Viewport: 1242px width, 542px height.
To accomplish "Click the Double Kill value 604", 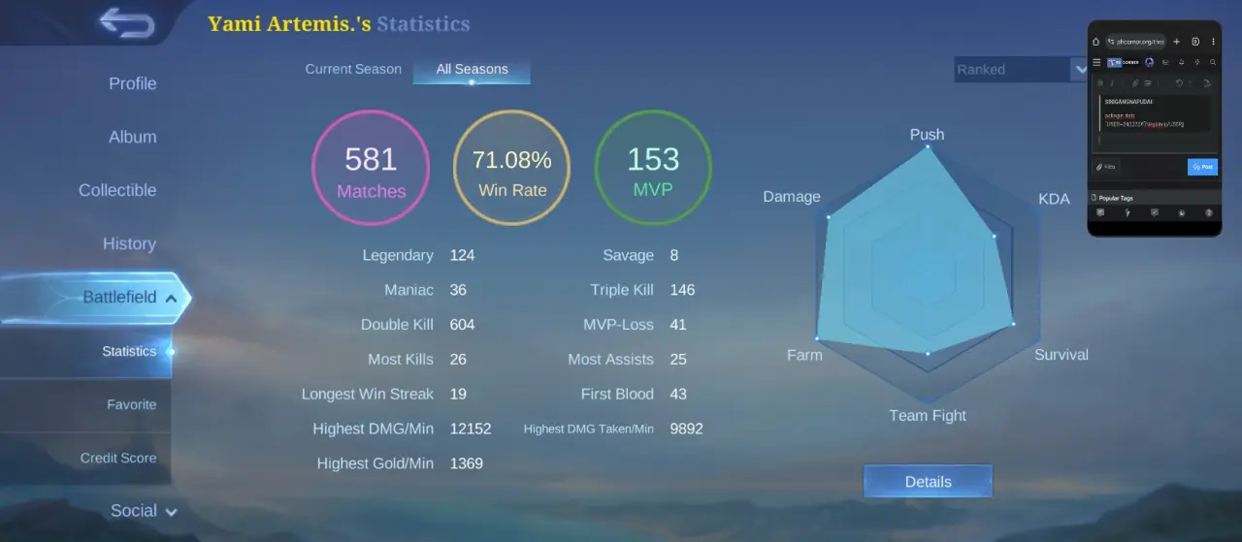I will (x=462, y=325).
